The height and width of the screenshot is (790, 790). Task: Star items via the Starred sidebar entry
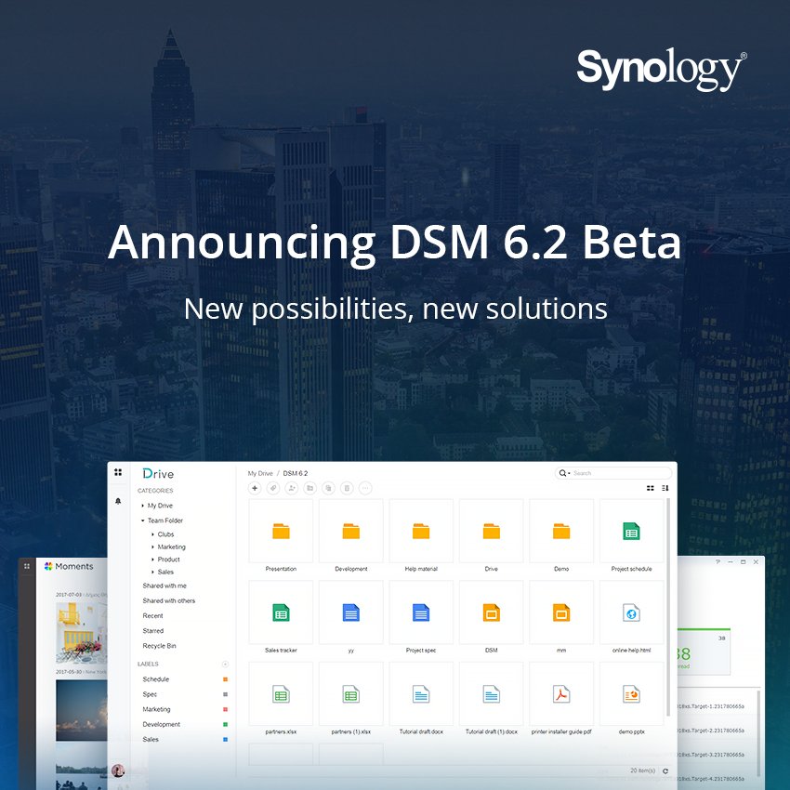pyautogui.click(x=152, y=630)
